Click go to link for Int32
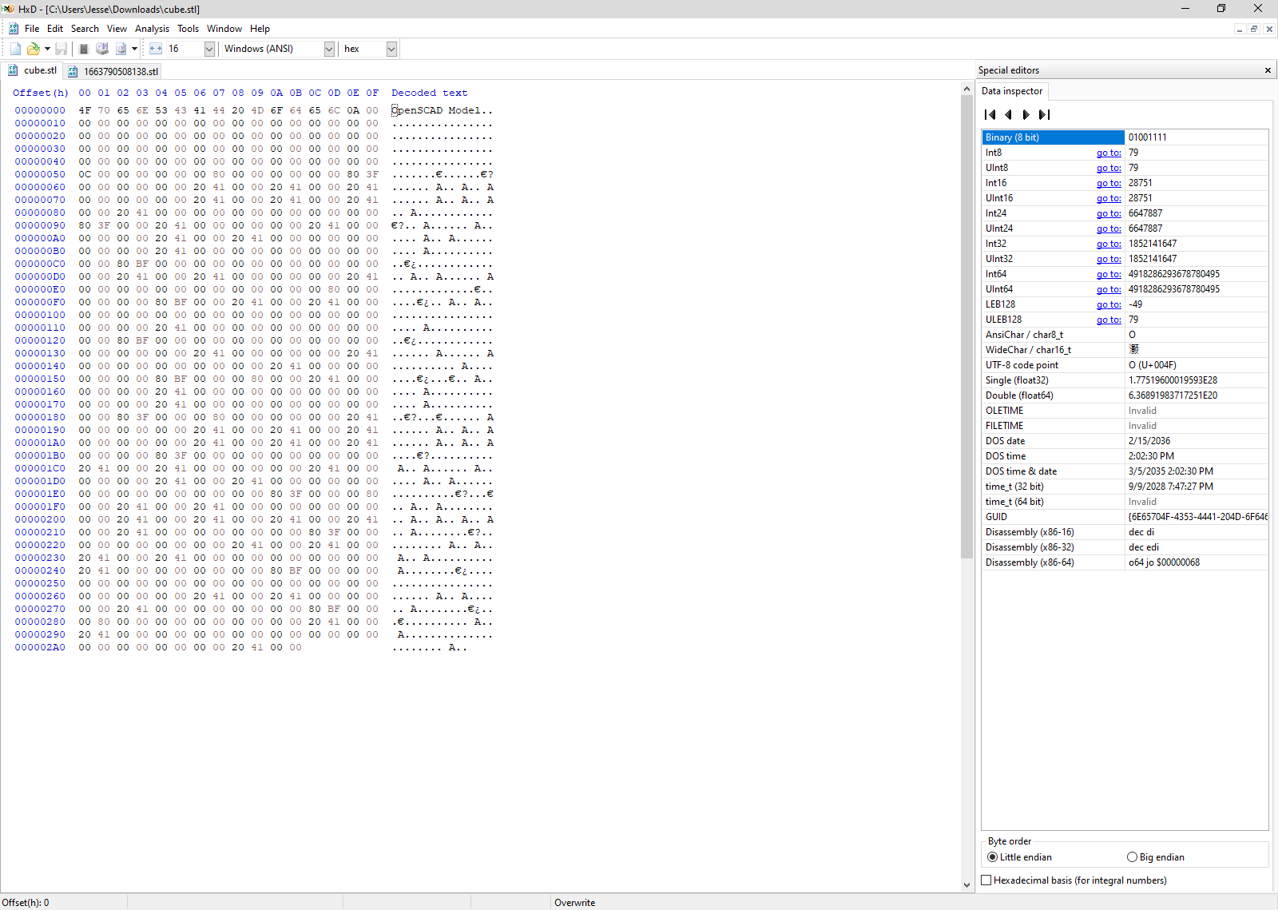This screenshot has height=910, width=1278. click(x=1109, y=244)
